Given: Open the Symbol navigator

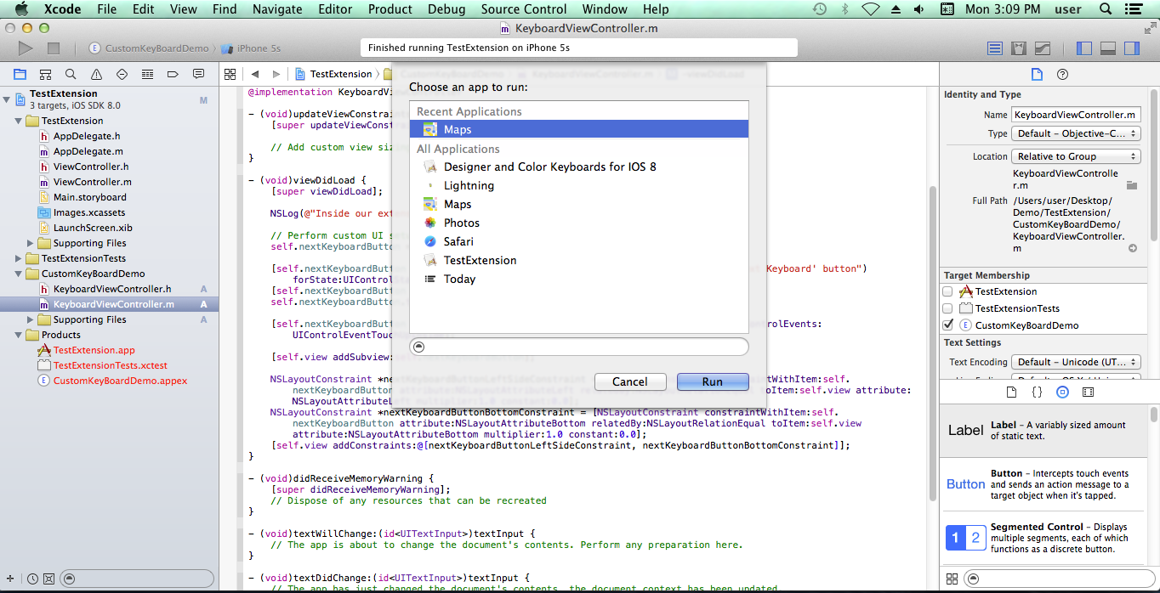Looking at the screenshot, I should tap(45, 74).
